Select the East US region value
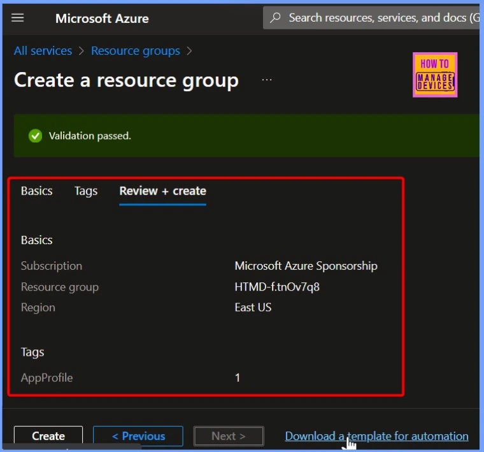 click(x=253, y=307)
